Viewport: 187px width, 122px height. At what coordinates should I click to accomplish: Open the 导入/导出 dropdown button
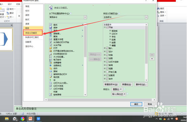(x=119, y=94)
